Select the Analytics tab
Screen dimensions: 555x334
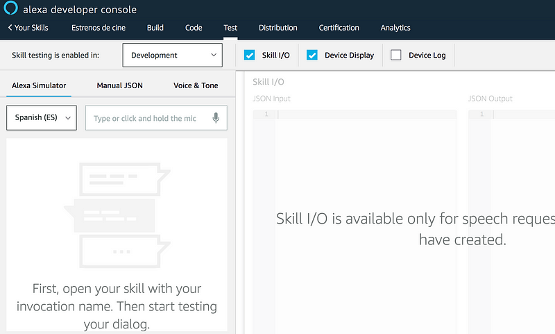coord(395,28)
